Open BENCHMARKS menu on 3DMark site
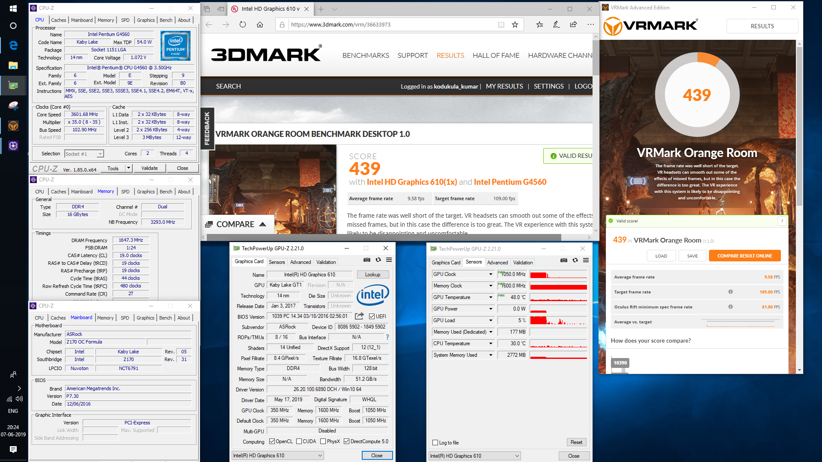822x462 pixels. (366, 56)
